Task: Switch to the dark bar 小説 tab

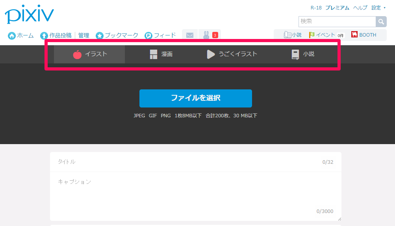Action: (303, 54)
